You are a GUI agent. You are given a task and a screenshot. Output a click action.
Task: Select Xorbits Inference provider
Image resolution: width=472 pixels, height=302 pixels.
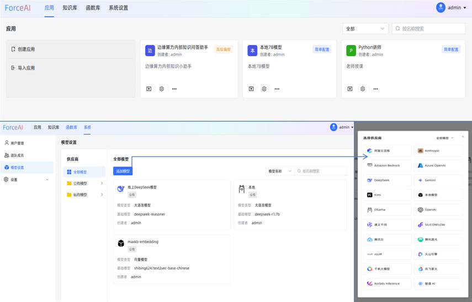387,284
